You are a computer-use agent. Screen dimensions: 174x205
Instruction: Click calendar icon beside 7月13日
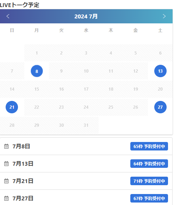[x=6, y=164]
